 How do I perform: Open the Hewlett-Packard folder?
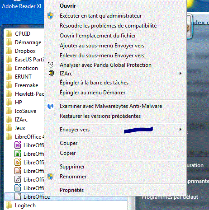pos(29,94)
